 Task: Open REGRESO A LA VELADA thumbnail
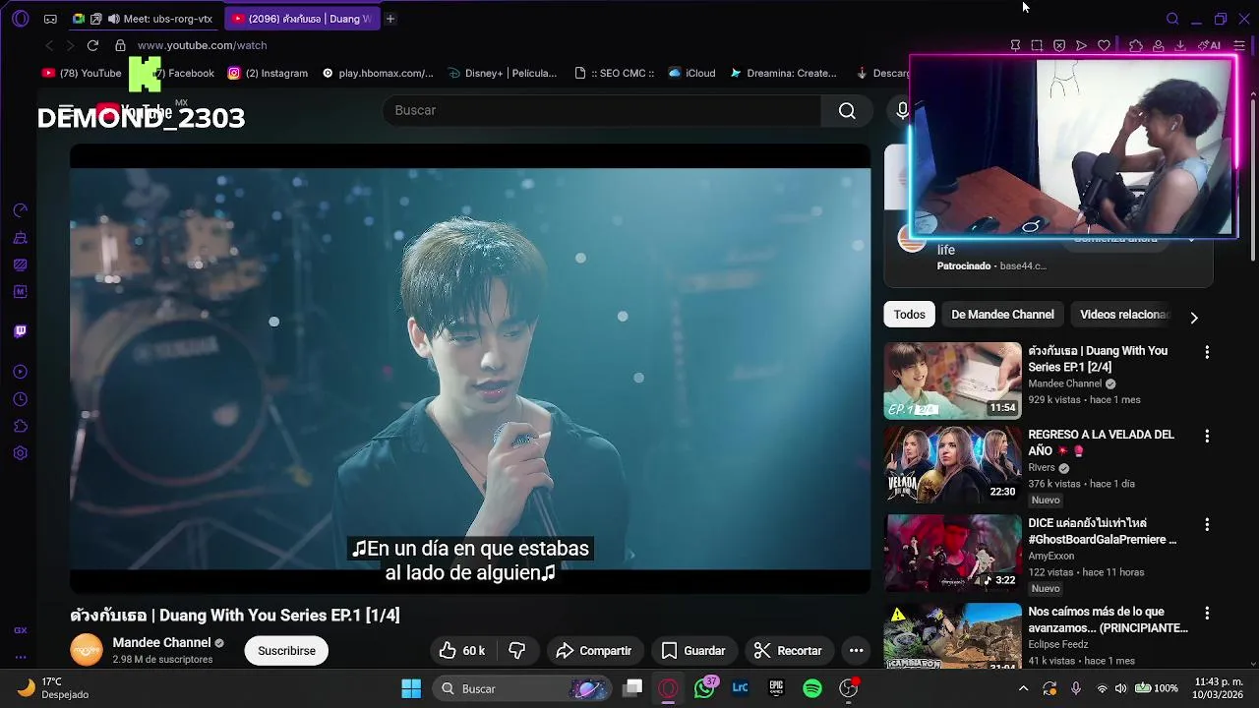click(x=952, y=464)
